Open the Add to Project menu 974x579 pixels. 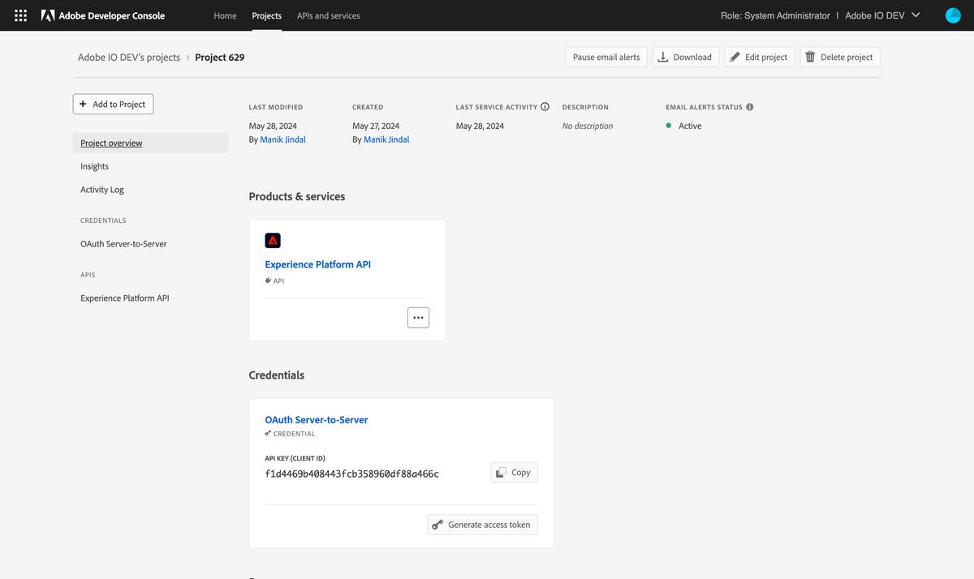[113, 104]
